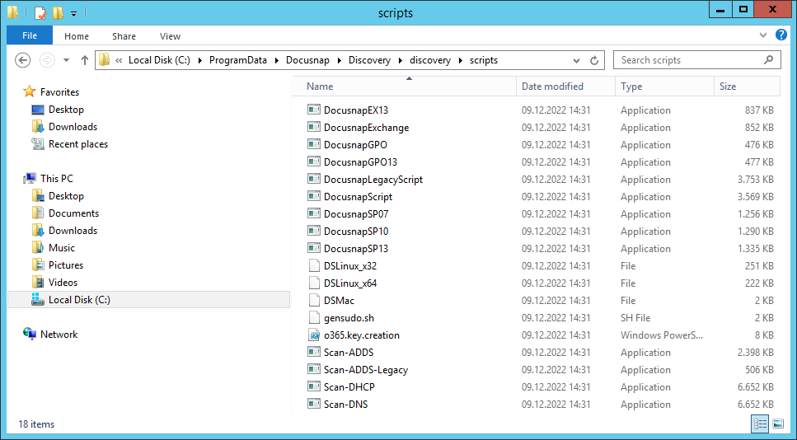Screen dimensions: 797x440
Task: Select the DocusnapEX13 application icon
Action: tap(314, 110)
